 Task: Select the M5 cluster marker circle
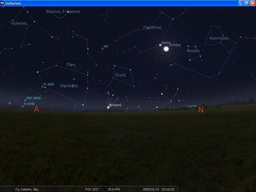pyautogui.click(x=103, y=48)
